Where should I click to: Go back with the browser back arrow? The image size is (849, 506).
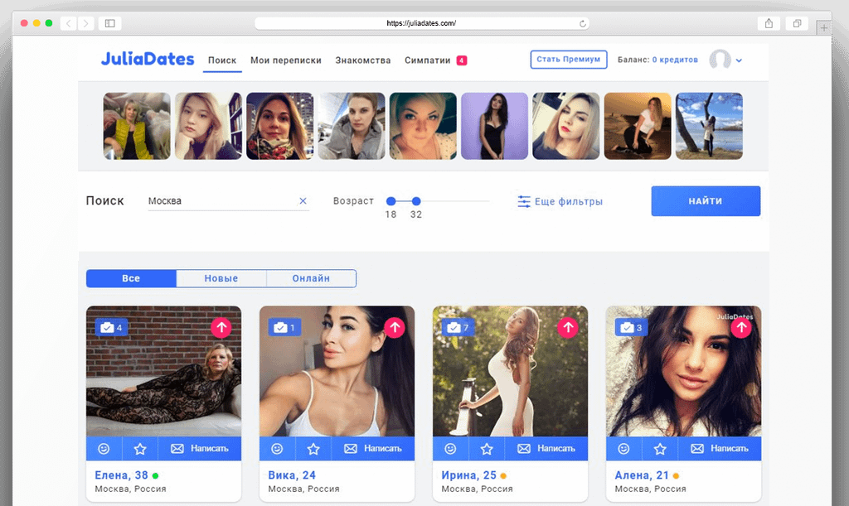68,23
